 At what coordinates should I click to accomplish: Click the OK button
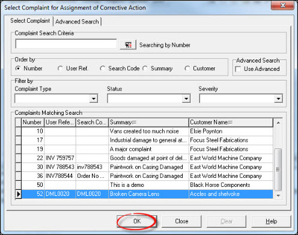click(137, 221)
